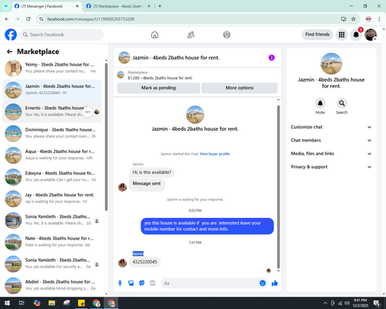Click in the Search Facebook field
This screenshot has height=309, width=386.
pyautogui.click(x=62, y=35)
